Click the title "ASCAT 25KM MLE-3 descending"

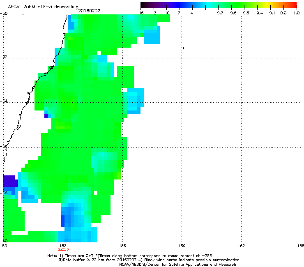43,7
